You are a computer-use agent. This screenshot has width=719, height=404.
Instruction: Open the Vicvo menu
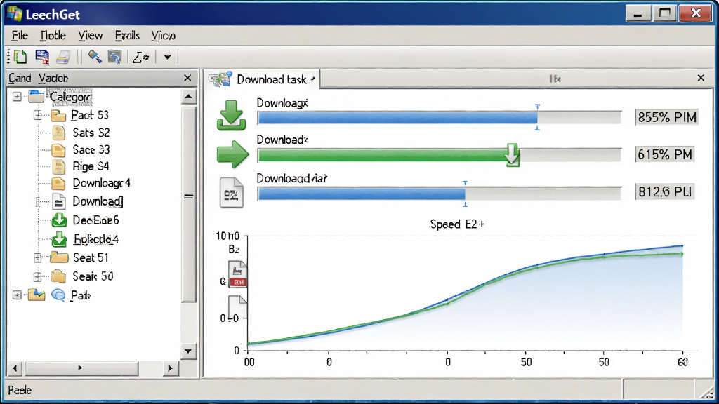click(163, 36)
